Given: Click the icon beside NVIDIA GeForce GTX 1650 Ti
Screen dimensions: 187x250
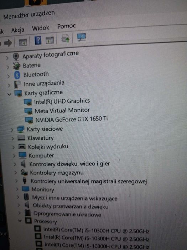Looking at the screenshot, I should tap(29, 120).
